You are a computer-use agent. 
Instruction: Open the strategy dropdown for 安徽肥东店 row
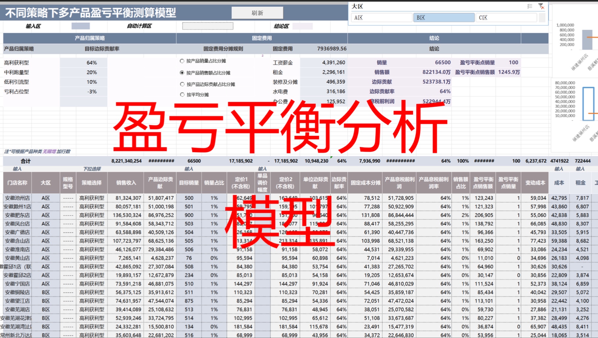click(92, 215)
